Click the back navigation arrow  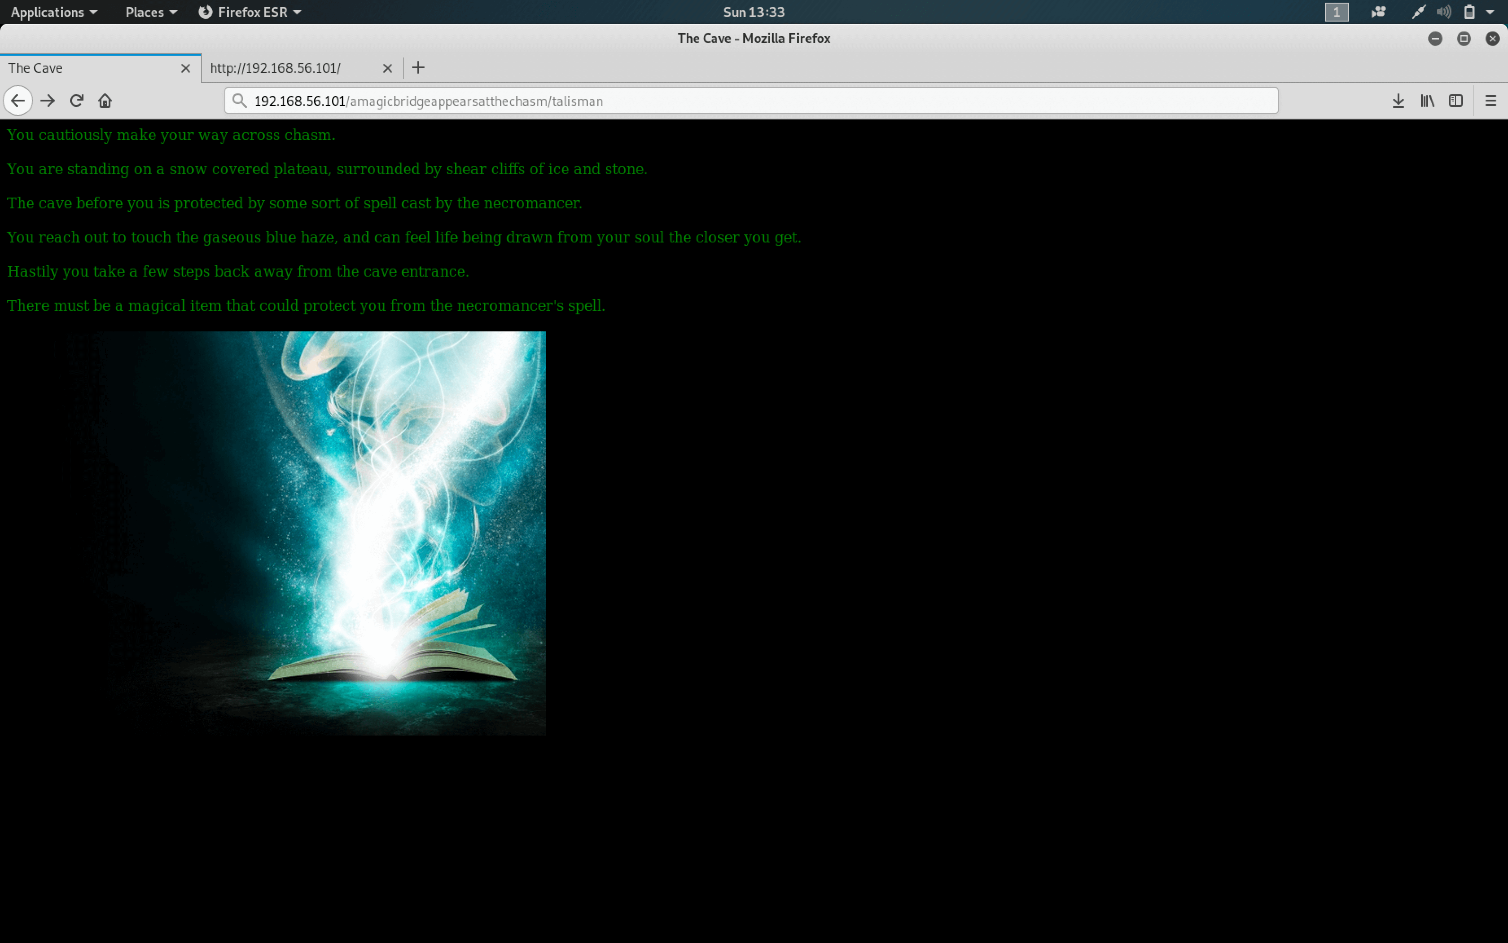[x=18, y=100]
